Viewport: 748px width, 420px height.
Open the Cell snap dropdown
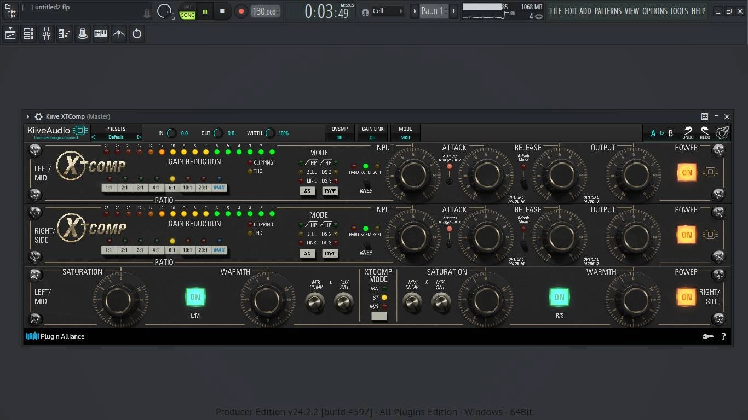(x=388, y=11)
